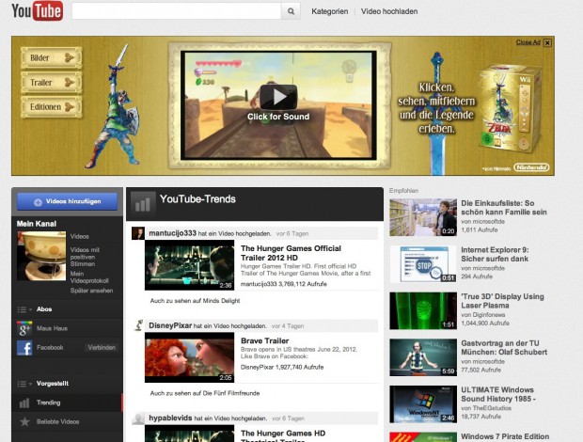Expand the Vorgestellt list dropdown
583x442 pixels.
(x=24, y=384)
